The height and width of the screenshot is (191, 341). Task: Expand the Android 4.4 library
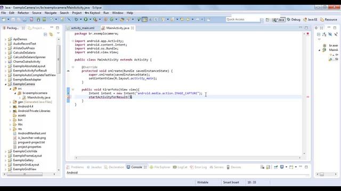click(10, 107)
